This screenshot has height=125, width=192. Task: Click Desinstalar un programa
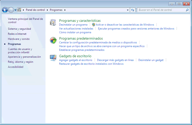[73, 24]
